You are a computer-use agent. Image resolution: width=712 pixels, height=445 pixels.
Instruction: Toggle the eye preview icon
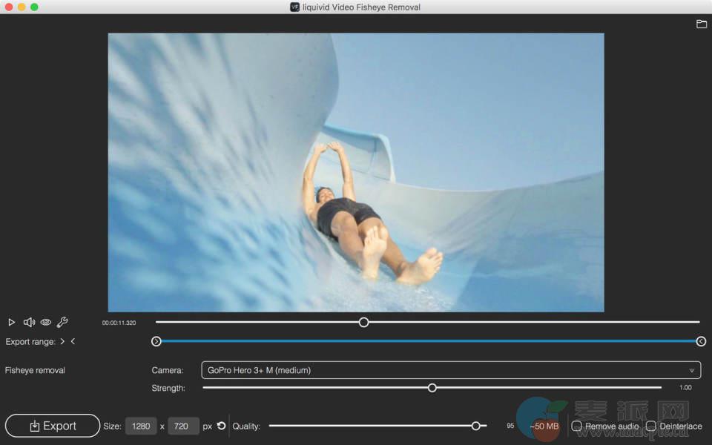tap(46, 323)
